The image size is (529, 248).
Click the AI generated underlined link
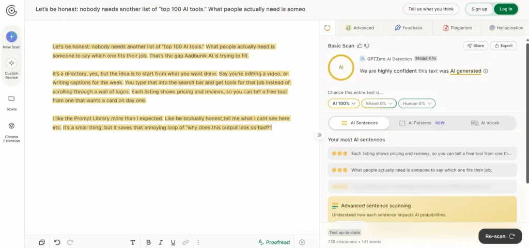click(x=465, y=71)
